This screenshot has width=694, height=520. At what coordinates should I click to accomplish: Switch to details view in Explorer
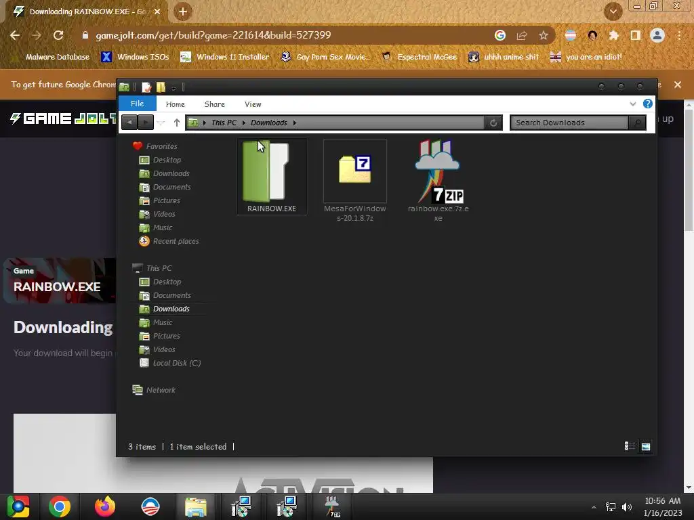[x=630, y=446]
